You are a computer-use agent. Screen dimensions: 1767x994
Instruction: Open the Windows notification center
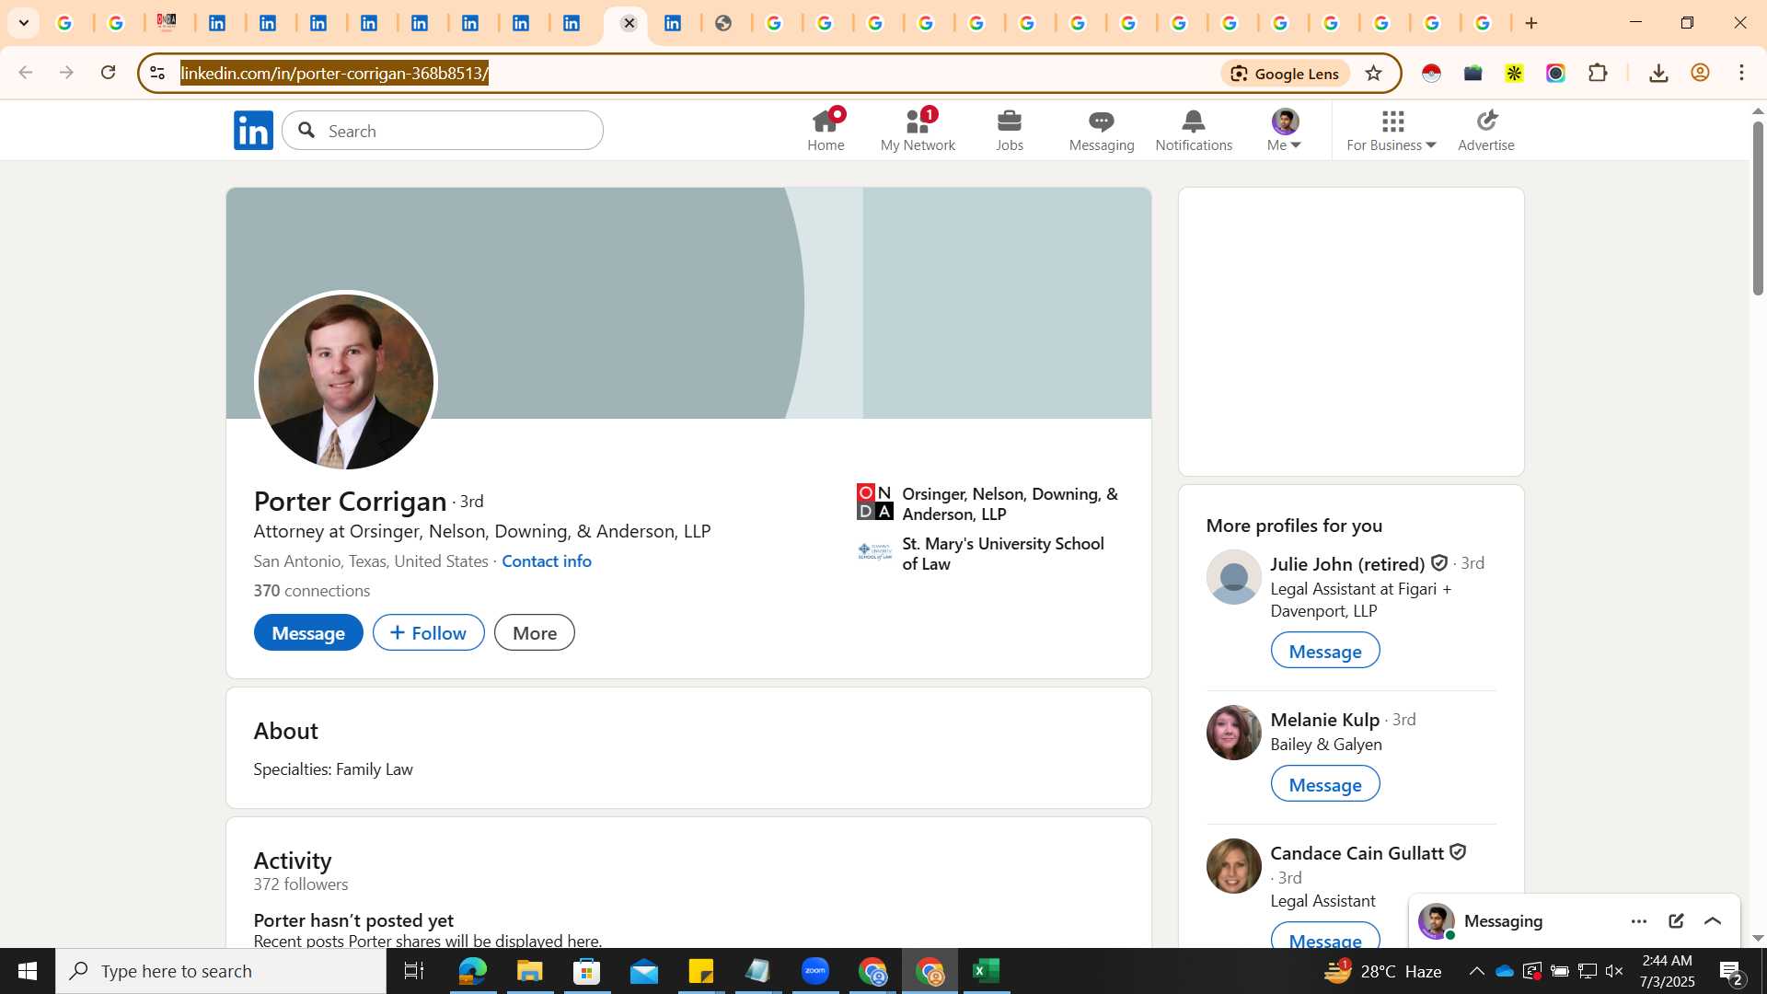(x=1730, y=971)
